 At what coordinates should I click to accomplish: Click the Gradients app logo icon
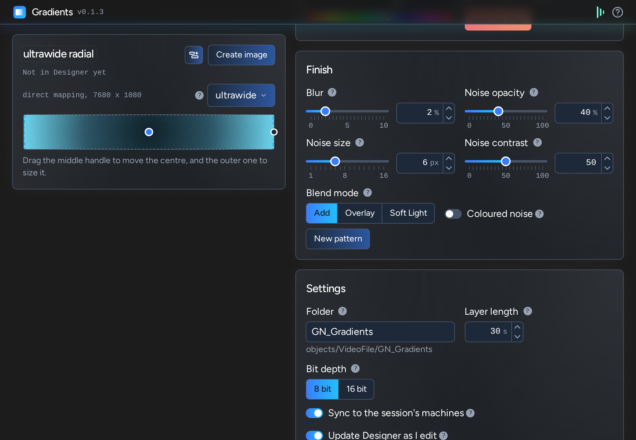point(20,12)
